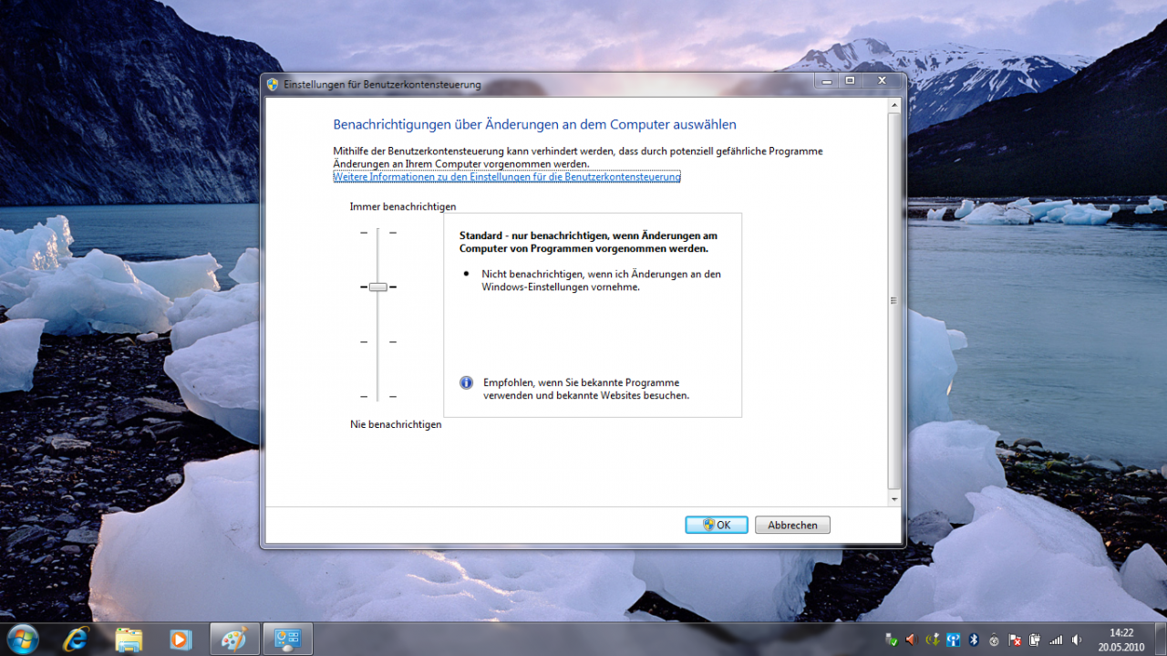
Task: Launch Internet Explorer from the taskbar
Action: (x=77, y=639)
